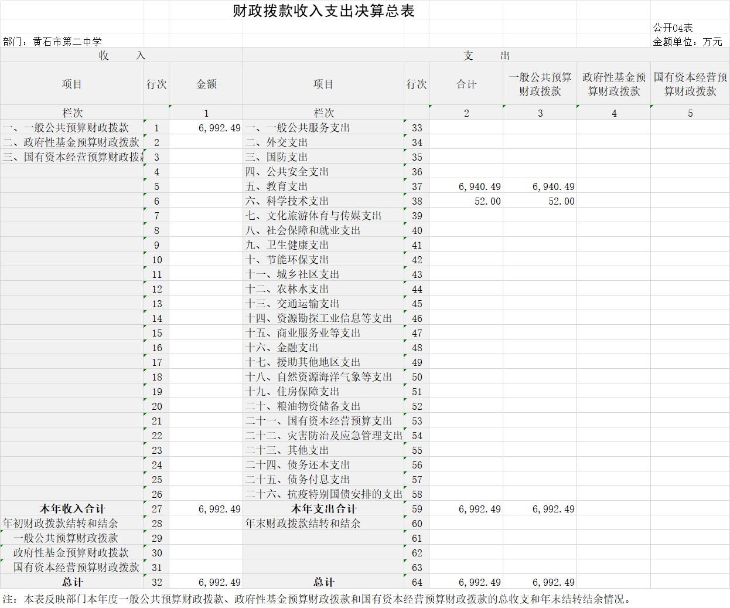
Task: Click the title "财政拨款收入支出决算总表"
Action: click(x=323, y=11)
